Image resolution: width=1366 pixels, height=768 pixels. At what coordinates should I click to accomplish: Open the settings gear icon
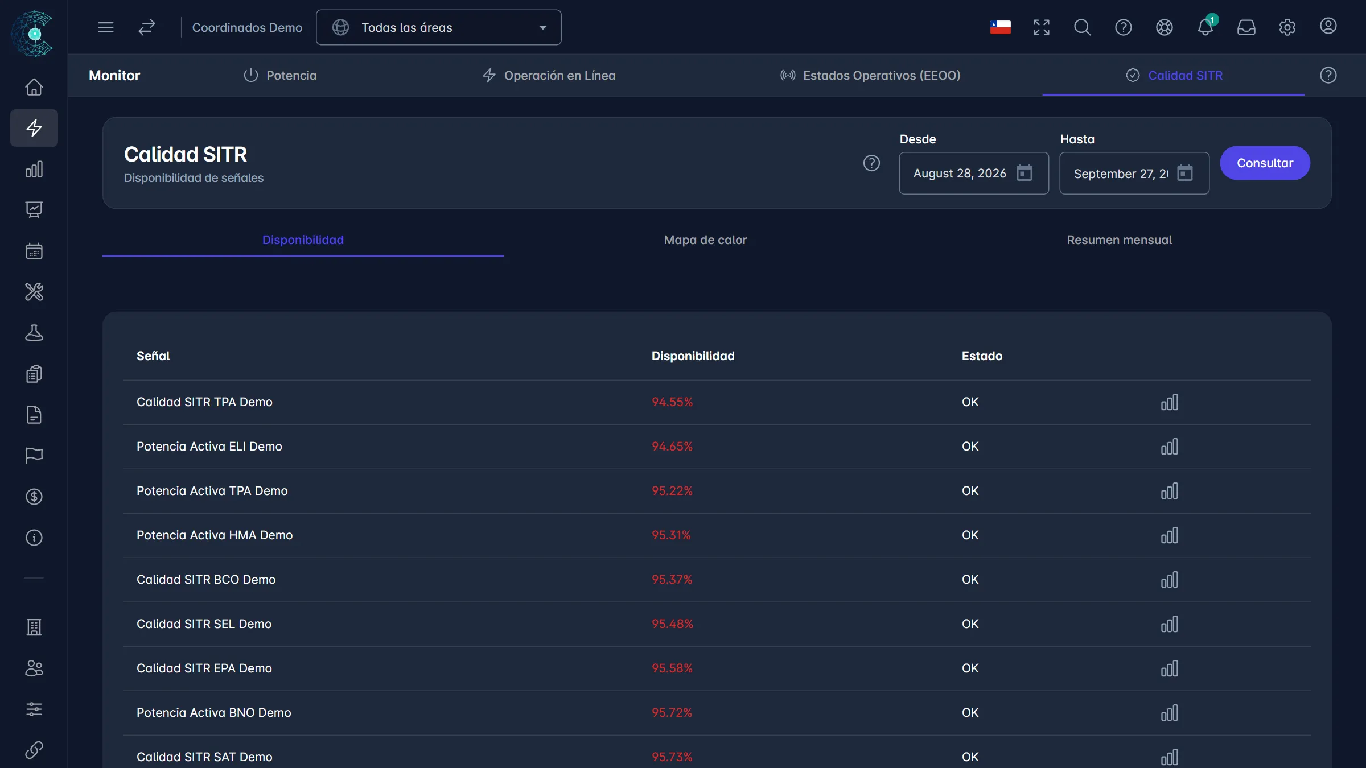pos(1287,27)
